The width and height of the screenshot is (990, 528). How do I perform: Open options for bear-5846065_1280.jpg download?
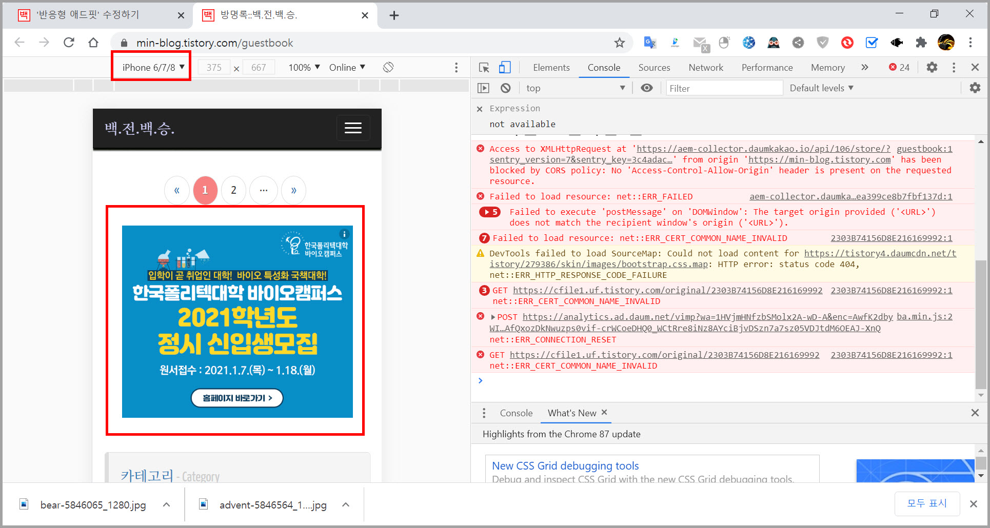click(x=166, y=505)
